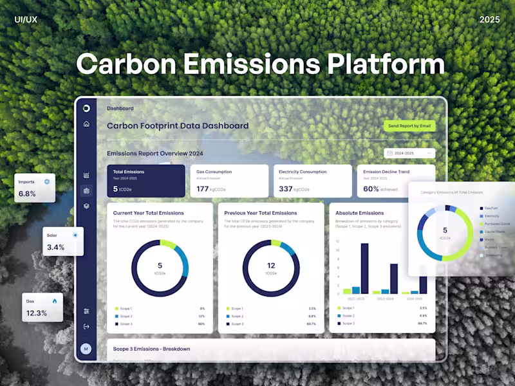This screenshot has height=386, width=515.
Task: Click the 177 kgCO2e value
Action: click(x=211, y=189)
